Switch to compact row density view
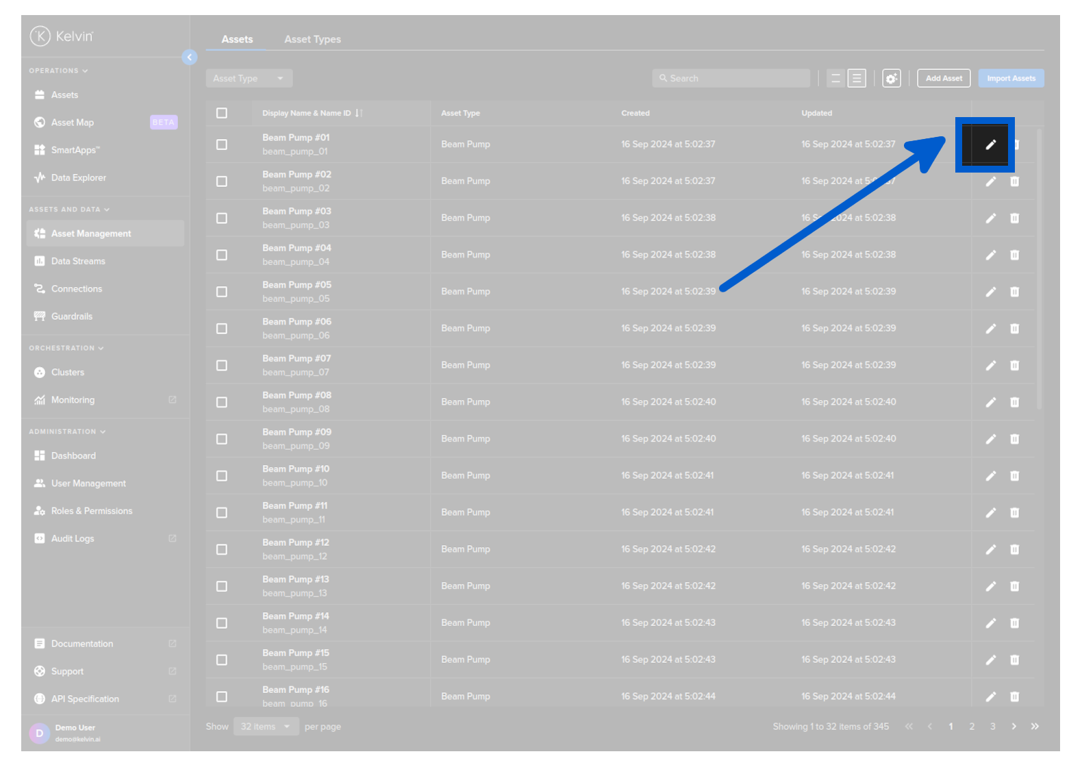This screenshot has height=767, width=1082. 835,79
